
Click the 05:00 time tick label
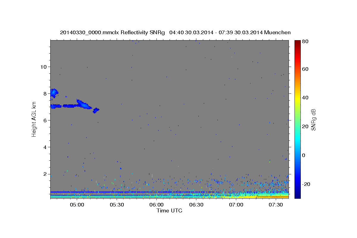(77, 205)
